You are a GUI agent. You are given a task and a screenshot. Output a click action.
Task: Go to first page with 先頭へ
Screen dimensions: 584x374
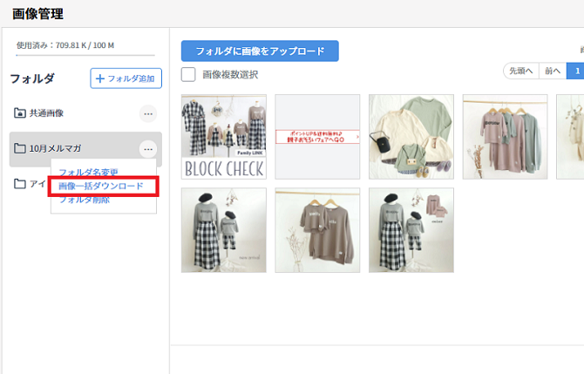[x=520, y=71]
